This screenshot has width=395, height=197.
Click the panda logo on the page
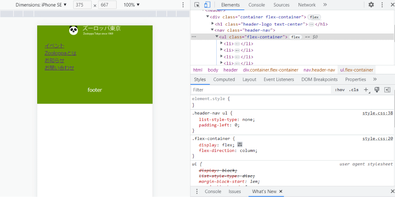[73, 30]
